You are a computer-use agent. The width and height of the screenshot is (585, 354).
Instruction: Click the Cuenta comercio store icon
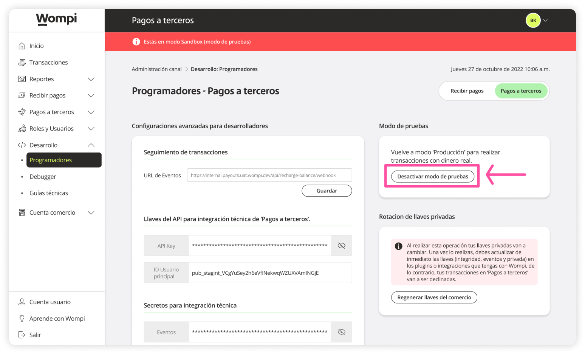tap(22, 212)
